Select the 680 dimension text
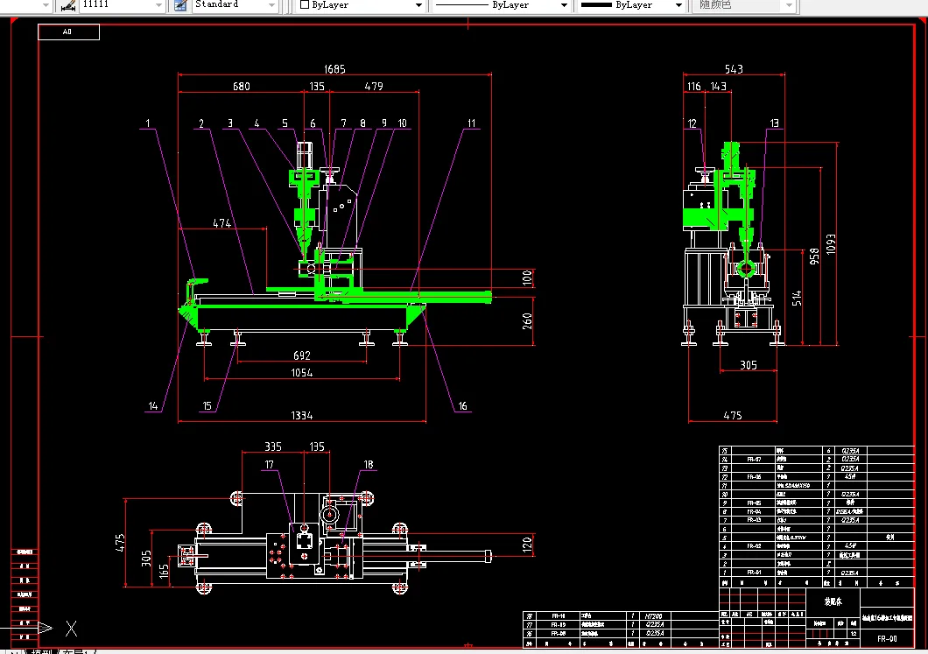This screenshot has height=654, width=928. 242,87
